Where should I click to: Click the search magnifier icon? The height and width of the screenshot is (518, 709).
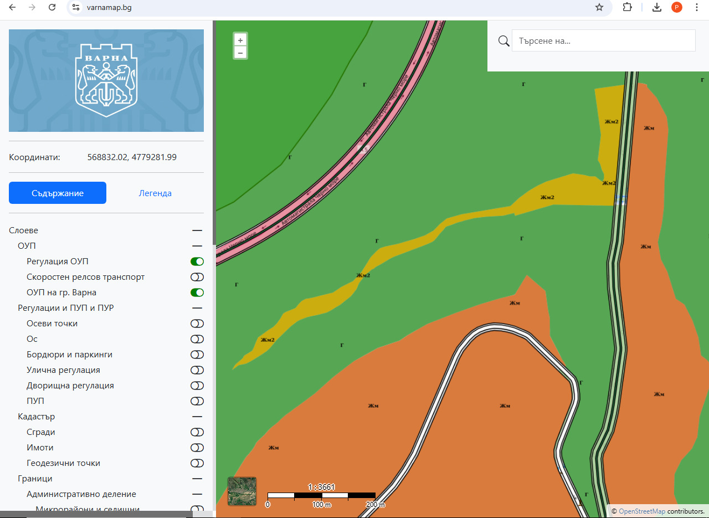tap(504, 41)
